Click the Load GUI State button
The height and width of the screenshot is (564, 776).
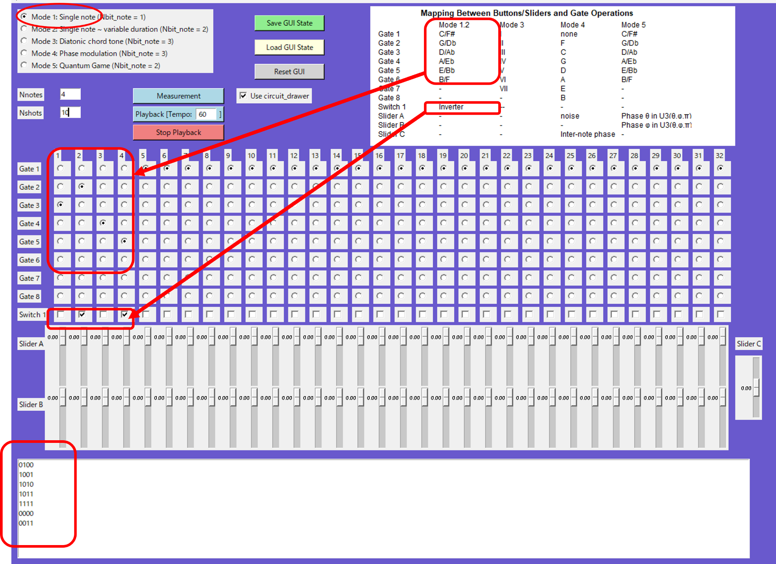(289, 47)
